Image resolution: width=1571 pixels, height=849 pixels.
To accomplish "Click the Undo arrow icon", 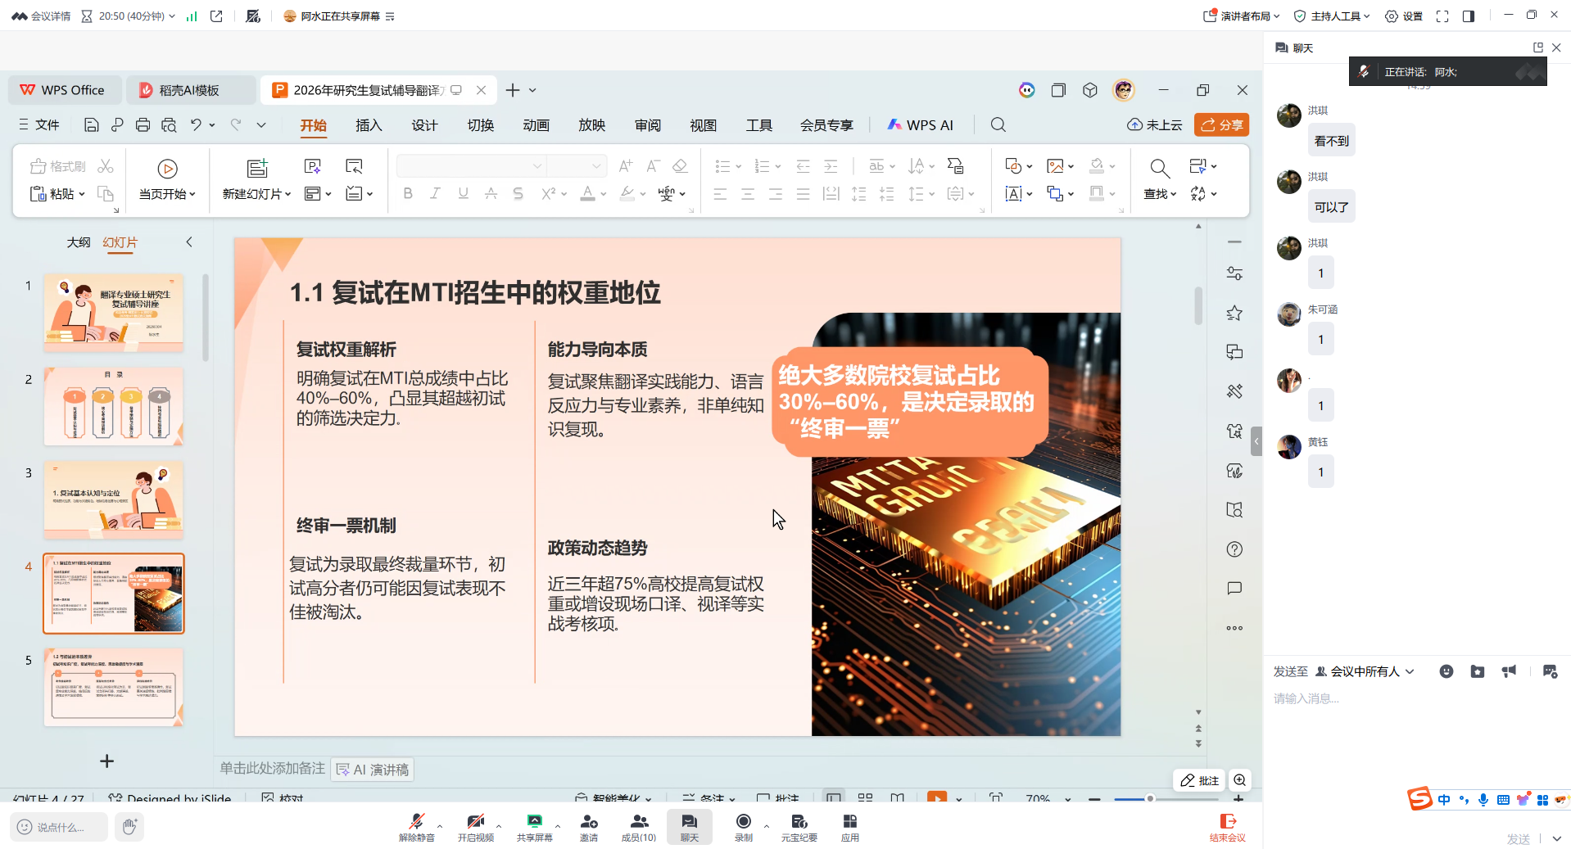I will pos(196,124).
